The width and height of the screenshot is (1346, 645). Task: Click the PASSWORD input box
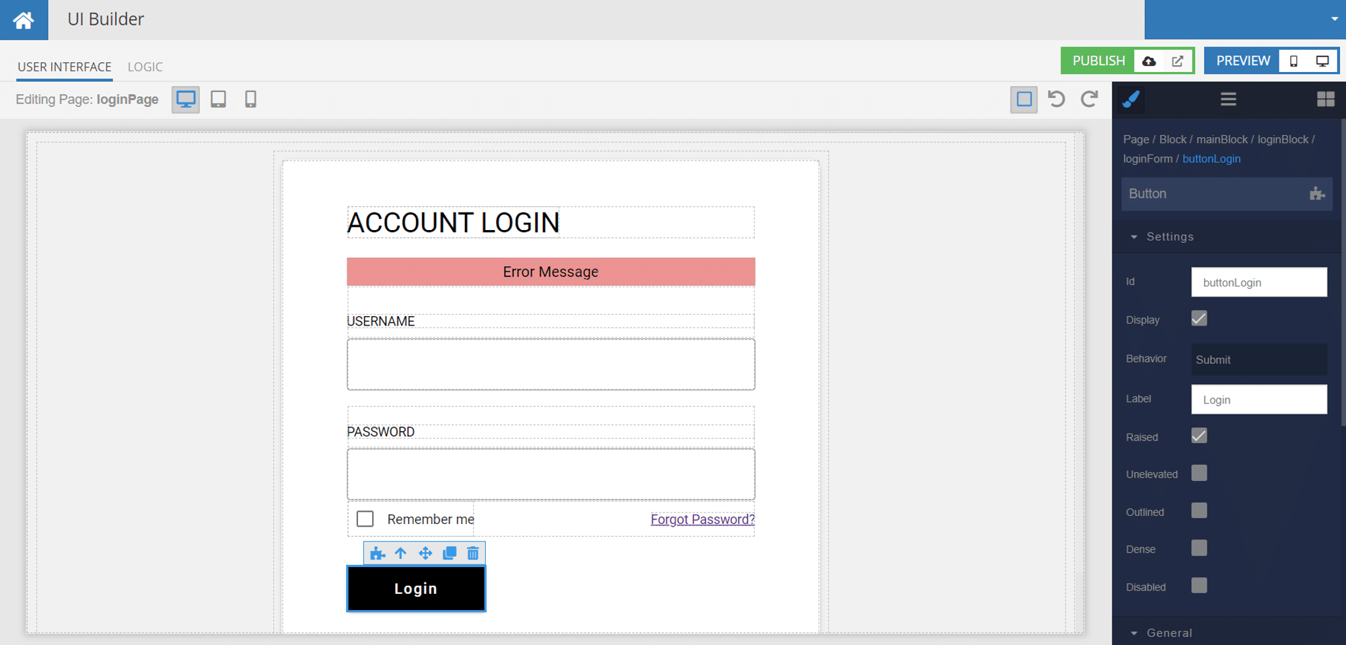551,474
